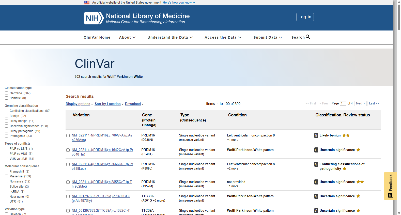Expand the Access the Data menu
This screenshot has width=401, height=215.
(x=223, y=37)
